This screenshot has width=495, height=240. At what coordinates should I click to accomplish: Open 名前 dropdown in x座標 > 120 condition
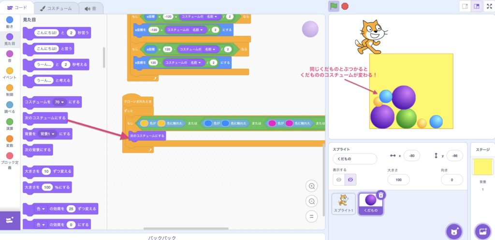[x=210, y=49]
